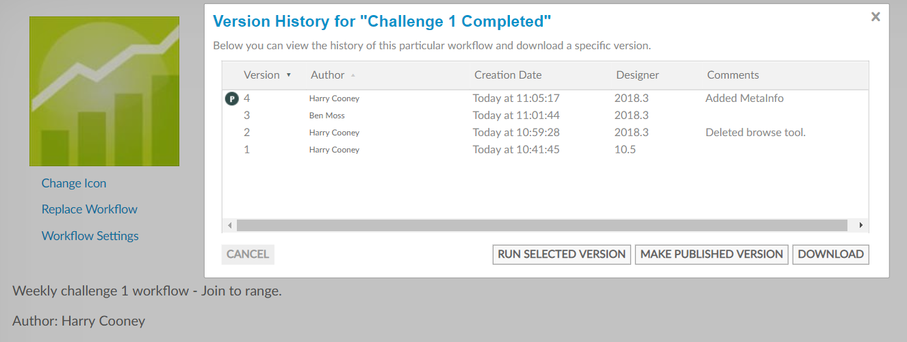This screenshot has height=342, width=907.
Task: Click the horizontal scrollbar track
Action: (x=542, y=225)
